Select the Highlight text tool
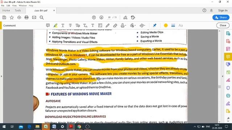Screen dimensions: 232x130 [55, 25]
